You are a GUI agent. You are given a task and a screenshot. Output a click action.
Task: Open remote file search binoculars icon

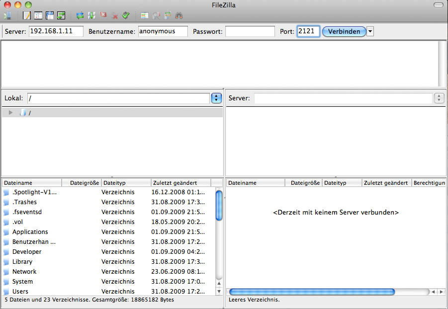(x=179, y=15)
